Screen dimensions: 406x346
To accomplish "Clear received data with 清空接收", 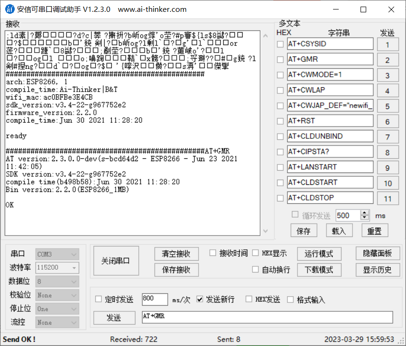I will pos(176,254).
